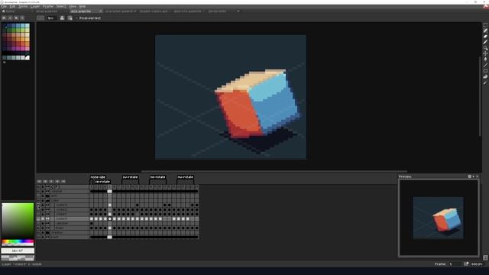Viewport: 489px width, 275px height.
Task: Toggle visibility of cube3 layer
Action: [38, 205]
